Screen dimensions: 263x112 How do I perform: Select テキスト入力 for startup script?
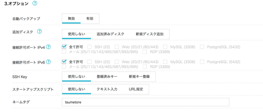(x=107, y=89)
